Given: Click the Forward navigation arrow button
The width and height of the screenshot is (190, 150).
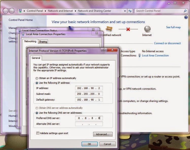Looking at the screenshot, I should coord(12,11).
